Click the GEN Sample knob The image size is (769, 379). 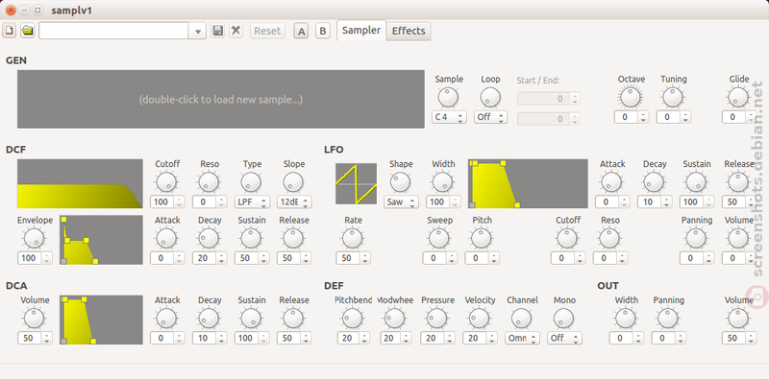(x=448, y=98)
